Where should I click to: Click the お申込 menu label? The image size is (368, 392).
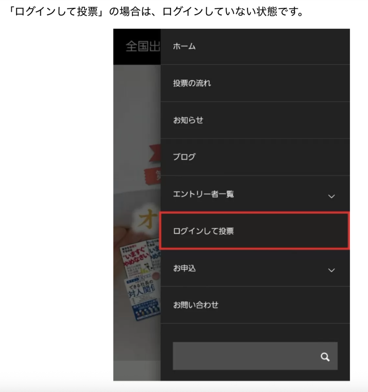[x=184, y=268]
